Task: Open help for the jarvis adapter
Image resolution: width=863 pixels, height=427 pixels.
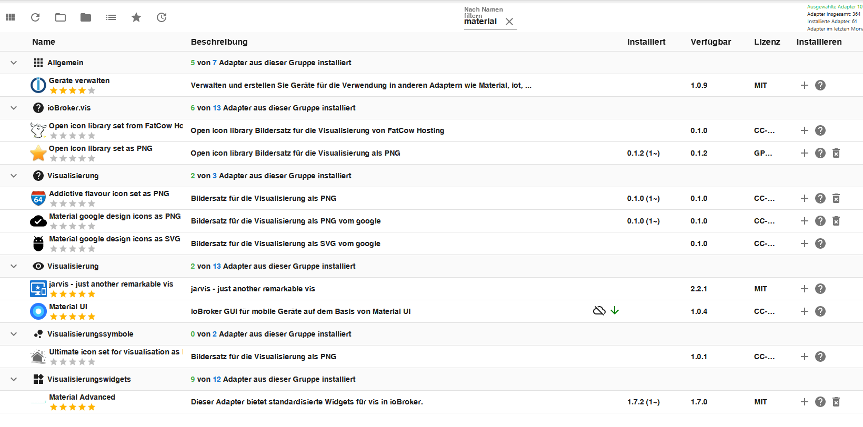Action: pyautogui.click(x=820, y=289)
